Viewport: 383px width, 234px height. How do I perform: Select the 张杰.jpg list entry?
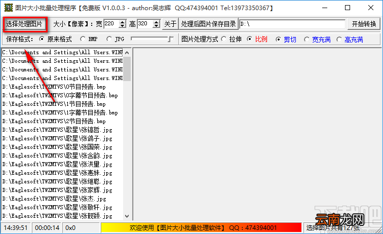(x=62, y=199)
